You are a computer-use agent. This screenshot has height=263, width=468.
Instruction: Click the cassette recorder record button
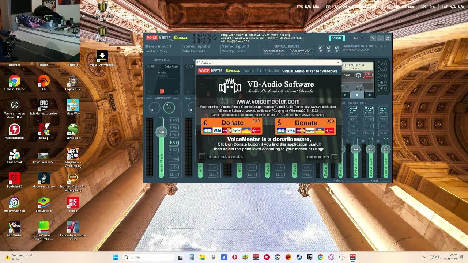tap(369, 95)
